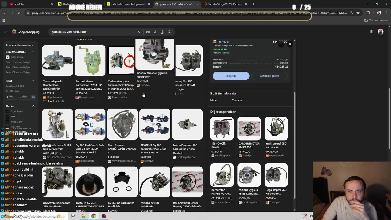Viewport: 391px width, 220px height.
Task: Collapse the Fiyat filter section
Action: 33,81
